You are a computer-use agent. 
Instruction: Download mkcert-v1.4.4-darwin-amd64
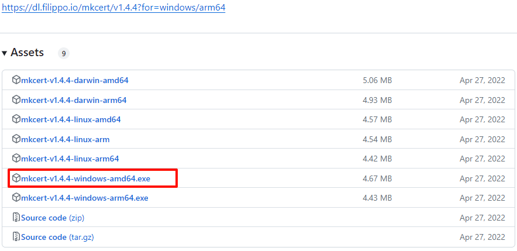tap(74, 80)
